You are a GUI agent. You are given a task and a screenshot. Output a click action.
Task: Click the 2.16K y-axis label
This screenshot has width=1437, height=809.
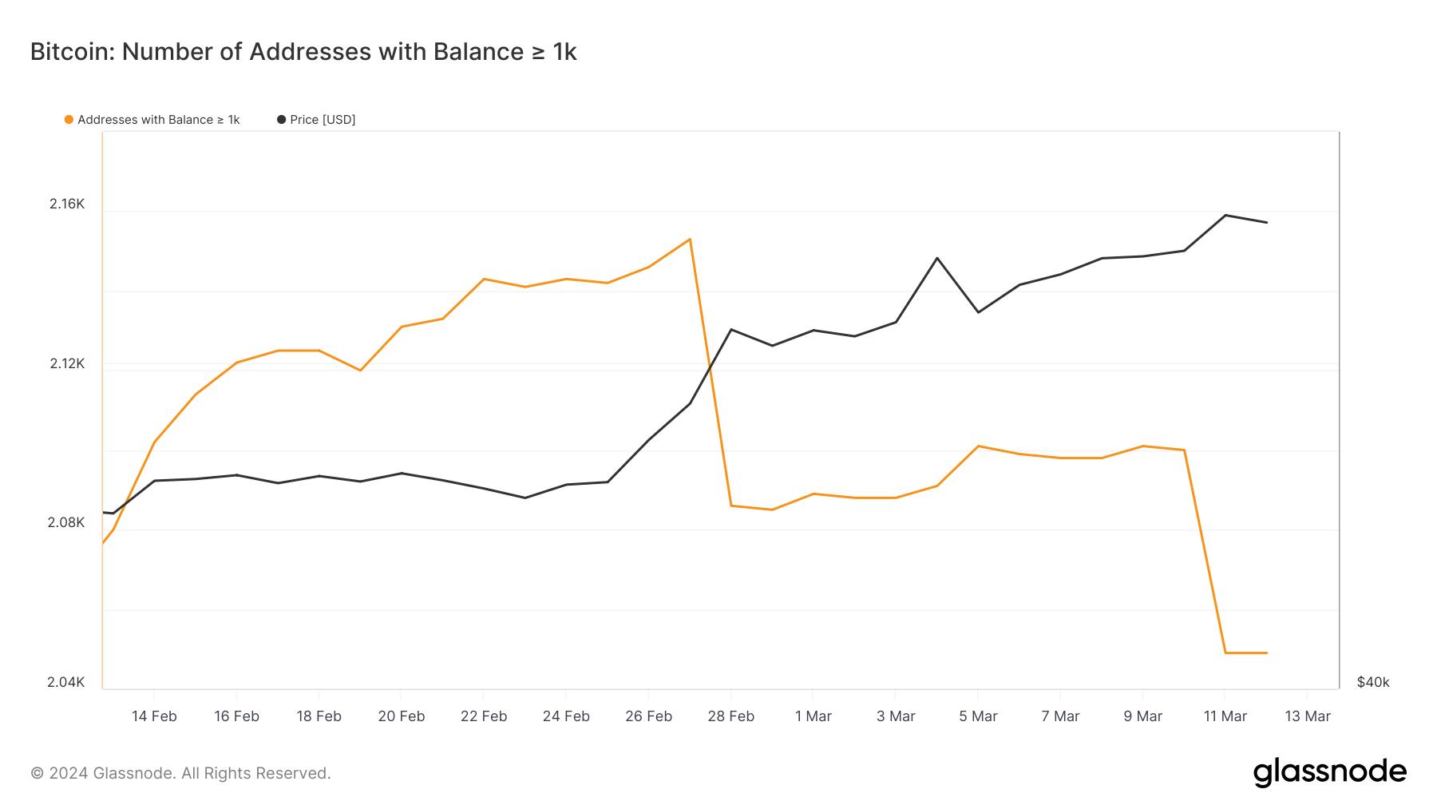[x=67, y=204]
